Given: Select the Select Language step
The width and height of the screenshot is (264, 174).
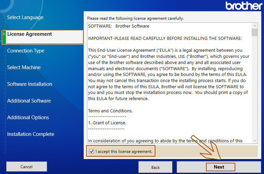Looking at the screenshot, I should (x=25, y=17).
